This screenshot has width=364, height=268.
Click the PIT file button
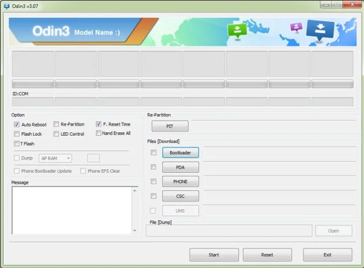point(170,126)
